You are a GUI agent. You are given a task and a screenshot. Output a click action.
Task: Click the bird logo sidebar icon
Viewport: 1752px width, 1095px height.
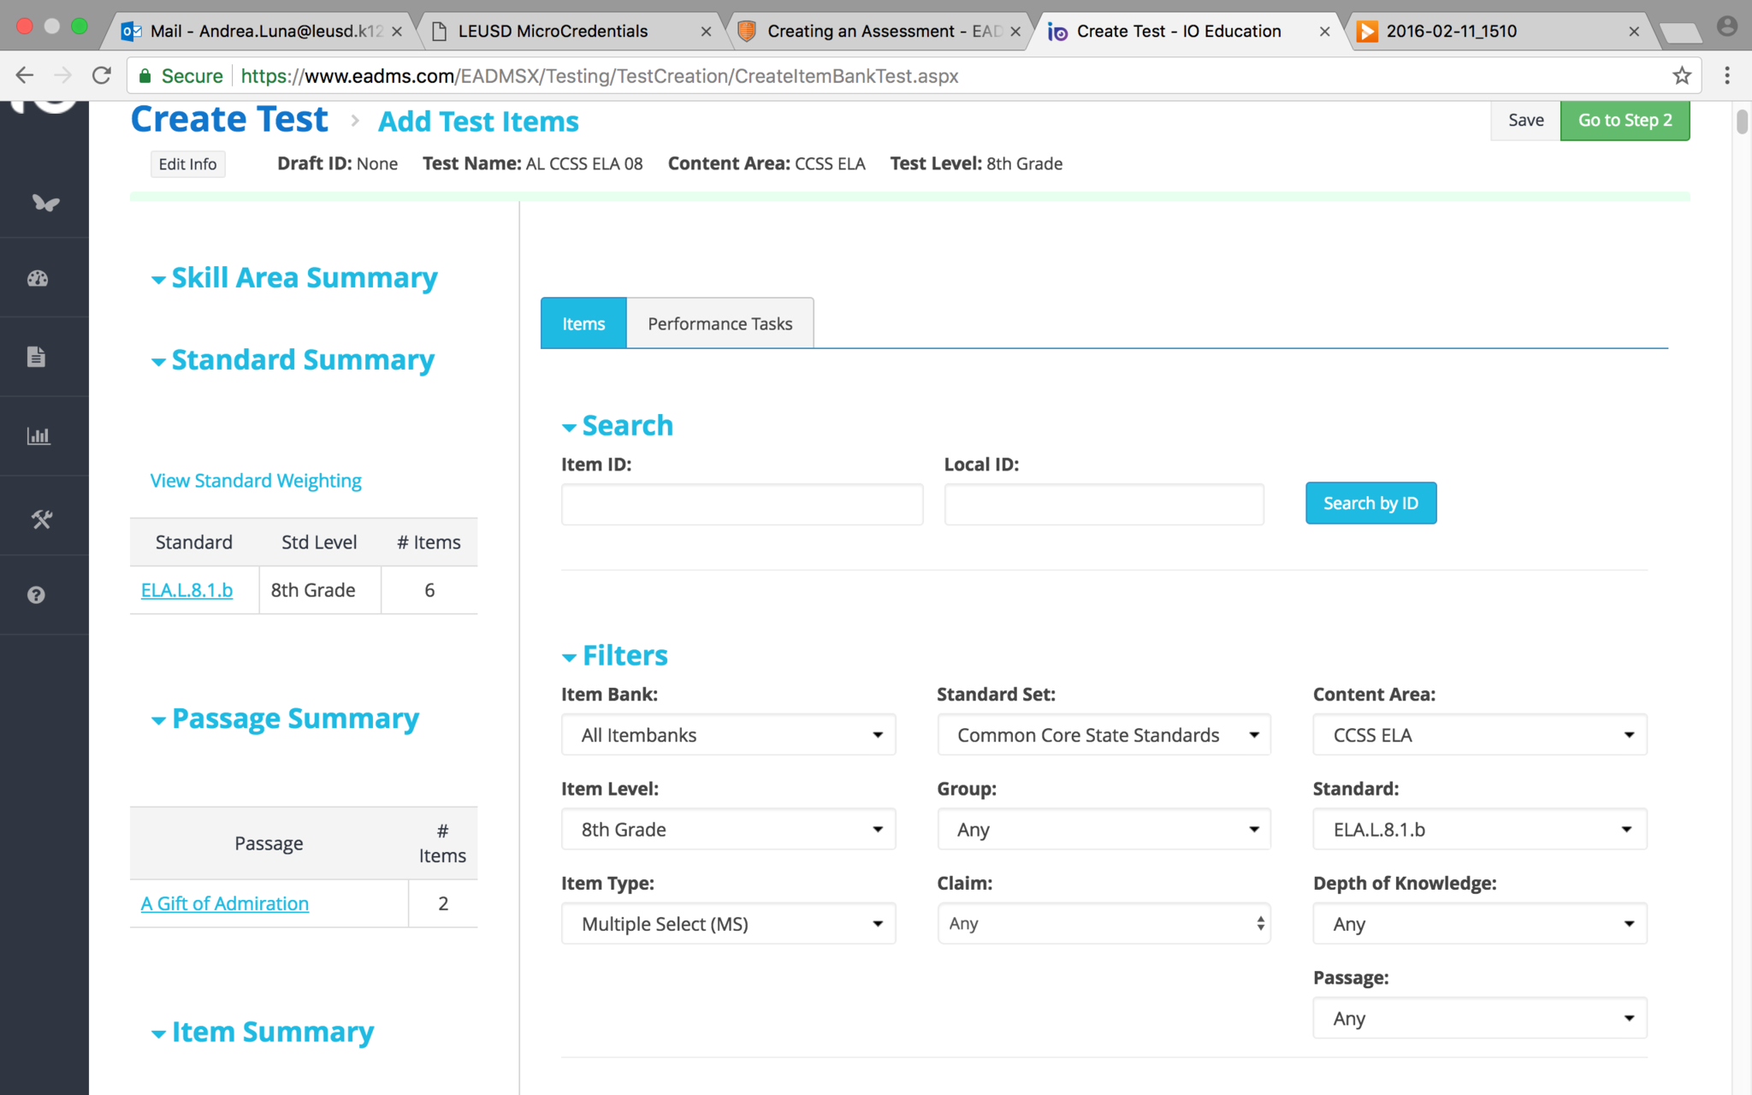tap(45, 203)
